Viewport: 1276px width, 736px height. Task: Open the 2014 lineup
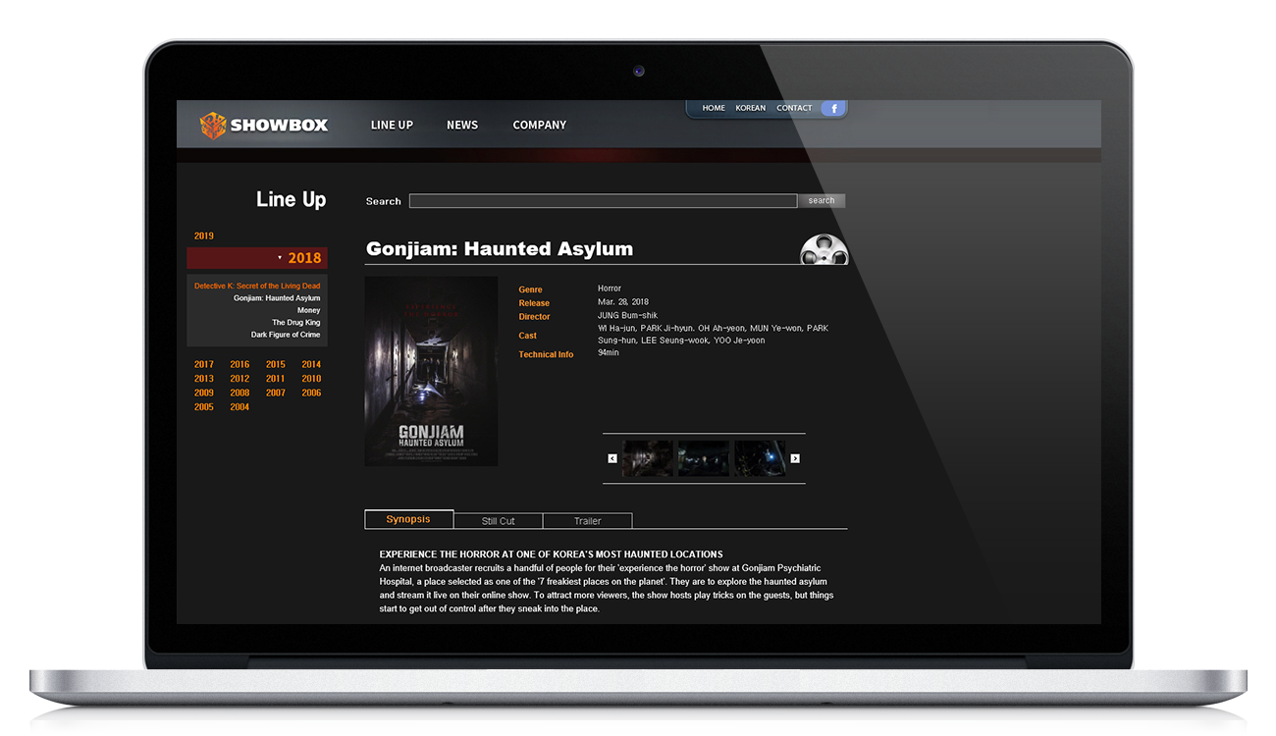(x=311, y=365)
